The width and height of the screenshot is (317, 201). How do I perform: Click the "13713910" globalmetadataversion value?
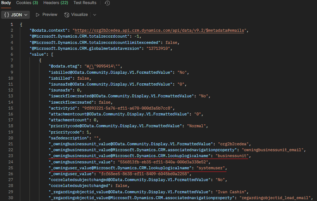[158, 48]
